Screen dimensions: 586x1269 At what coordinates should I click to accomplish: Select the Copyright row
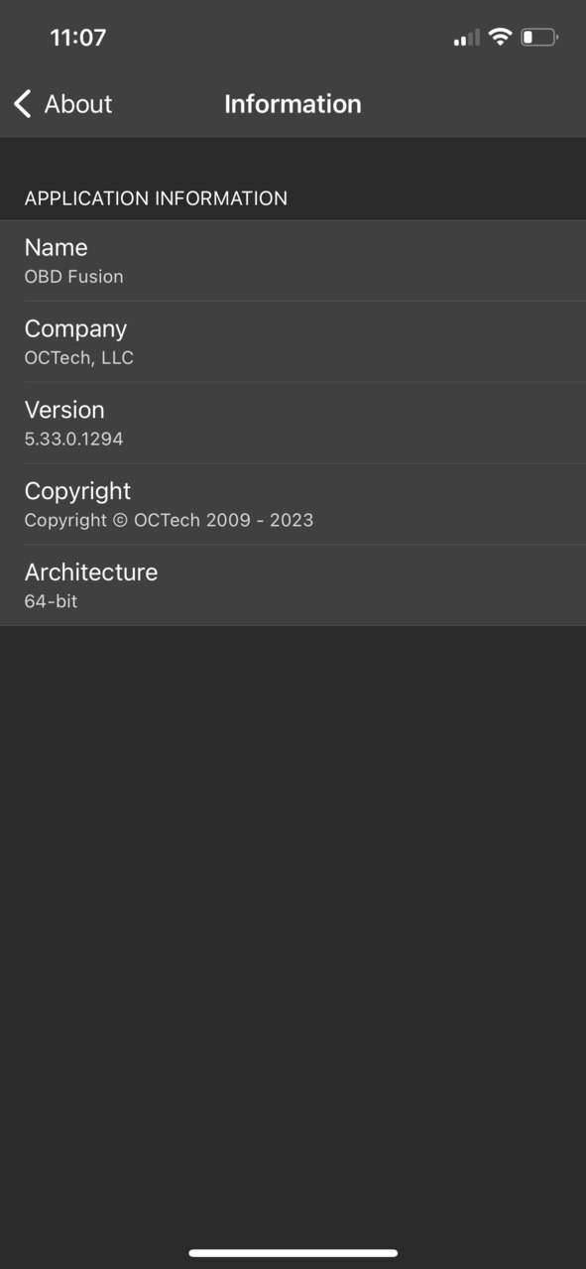[x=293, y=505]
